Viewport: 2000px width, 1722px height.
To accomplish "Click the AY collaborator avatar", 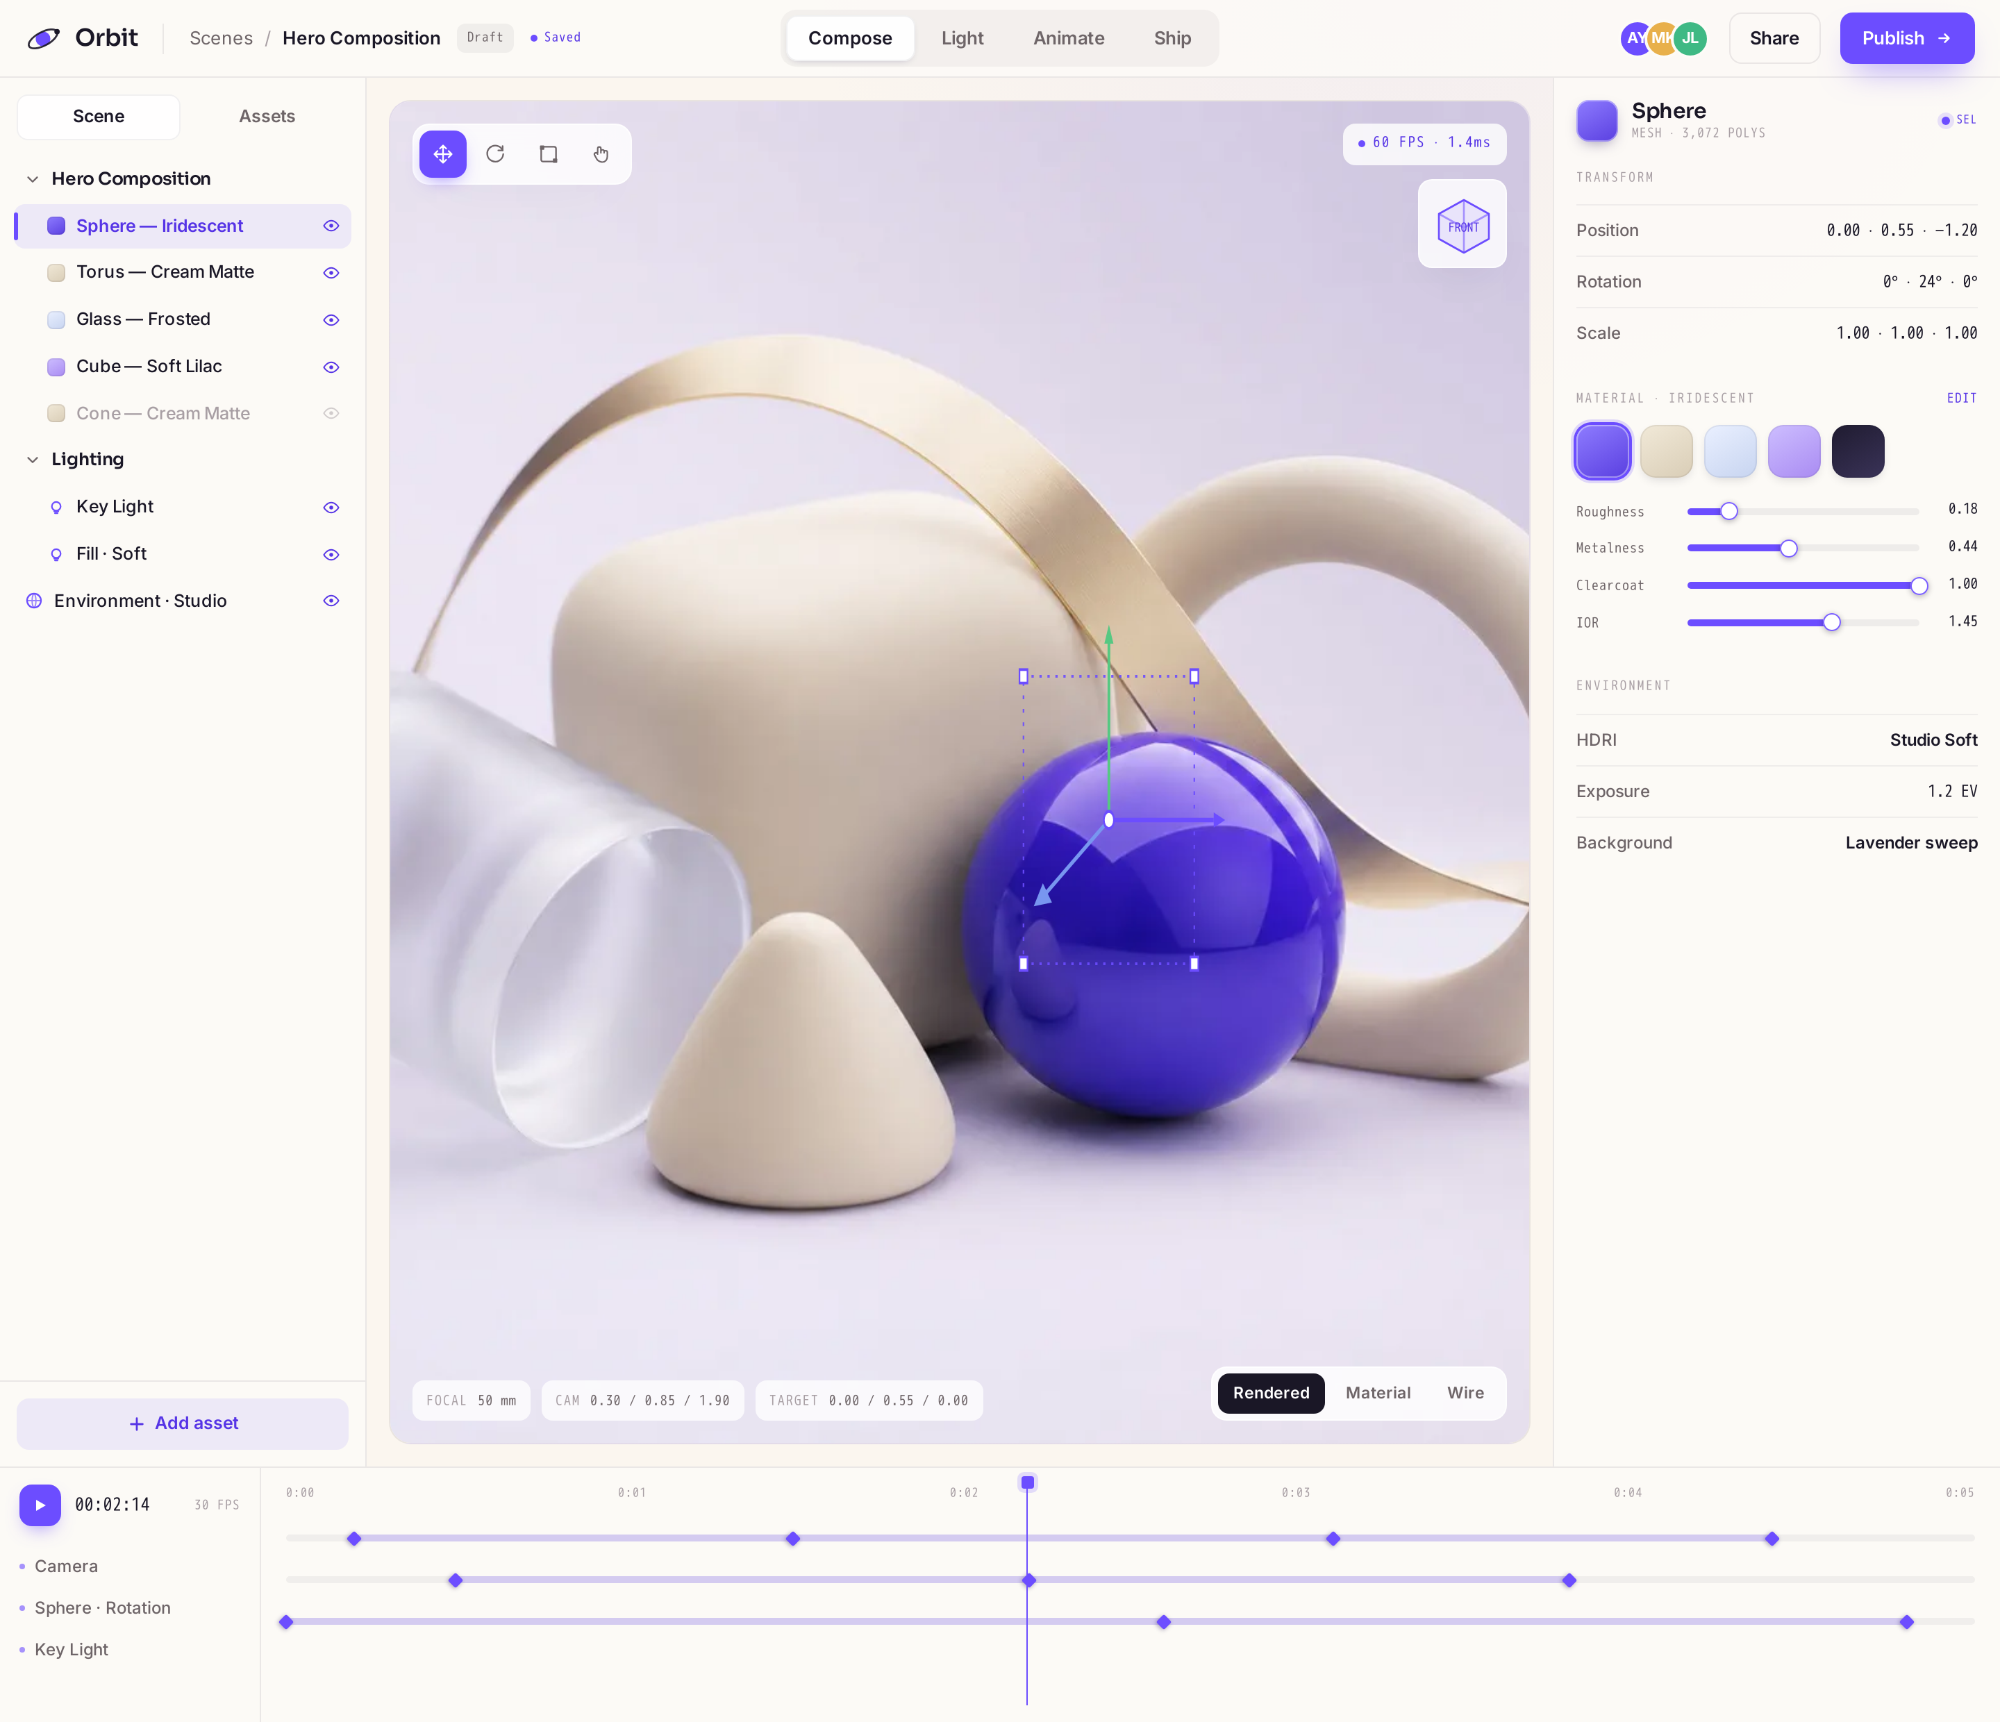I will (x=1633, y=39).
